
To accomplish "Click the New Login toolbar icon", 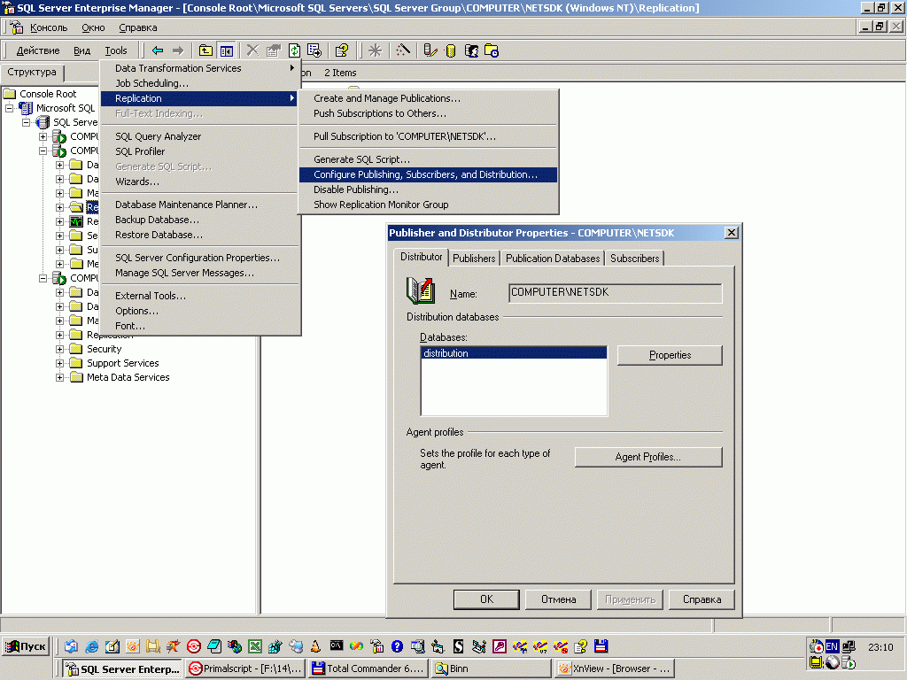I will (x=471, y=50).
